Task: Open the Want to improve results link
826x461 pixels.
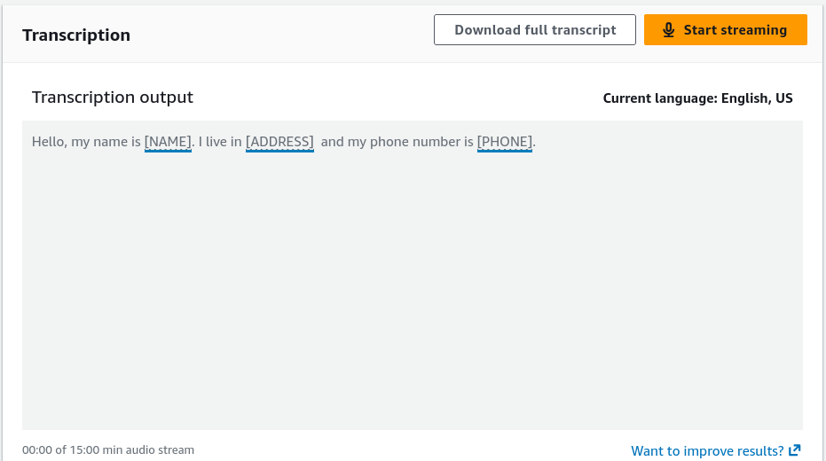Action: pos(716,451)
